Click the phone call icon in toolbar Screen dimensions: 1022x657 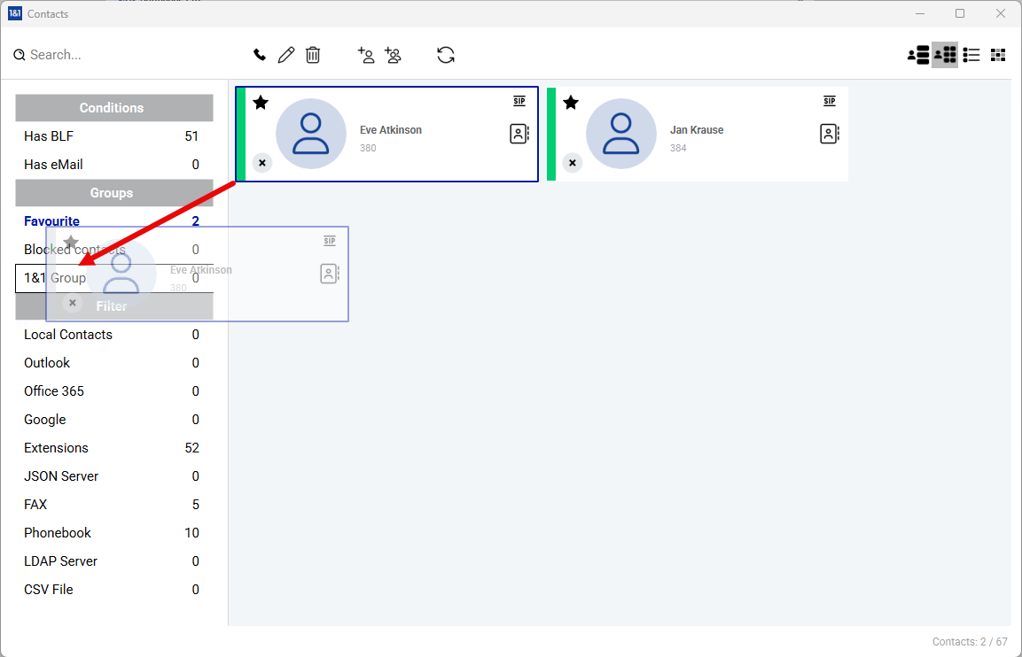pyautogui.click(x=260, y=55)
